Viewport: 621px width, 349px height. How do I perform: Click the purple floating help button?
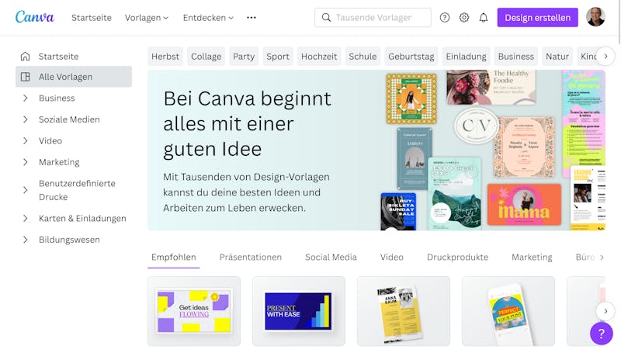tap(601, 333)
